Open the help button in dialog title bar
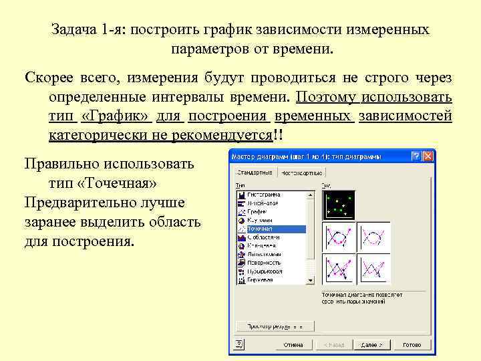Image resolution: width=481 pixels, height=361 pixels. tap(416, 156)
